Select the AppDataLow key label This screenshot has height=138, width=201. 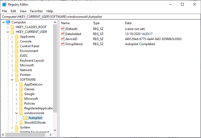33,84
